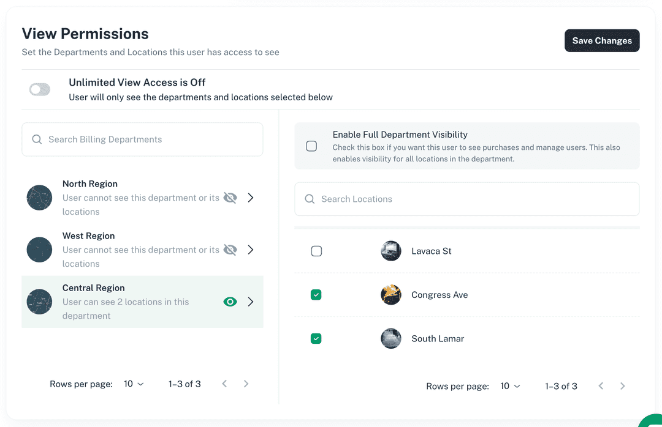Click the next page arrow under locations
662x427 pixels.
pos(622,386)
